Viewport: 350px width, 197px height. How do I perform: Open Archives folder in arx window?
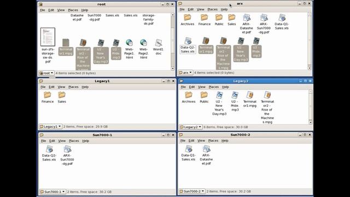(187, 18)
